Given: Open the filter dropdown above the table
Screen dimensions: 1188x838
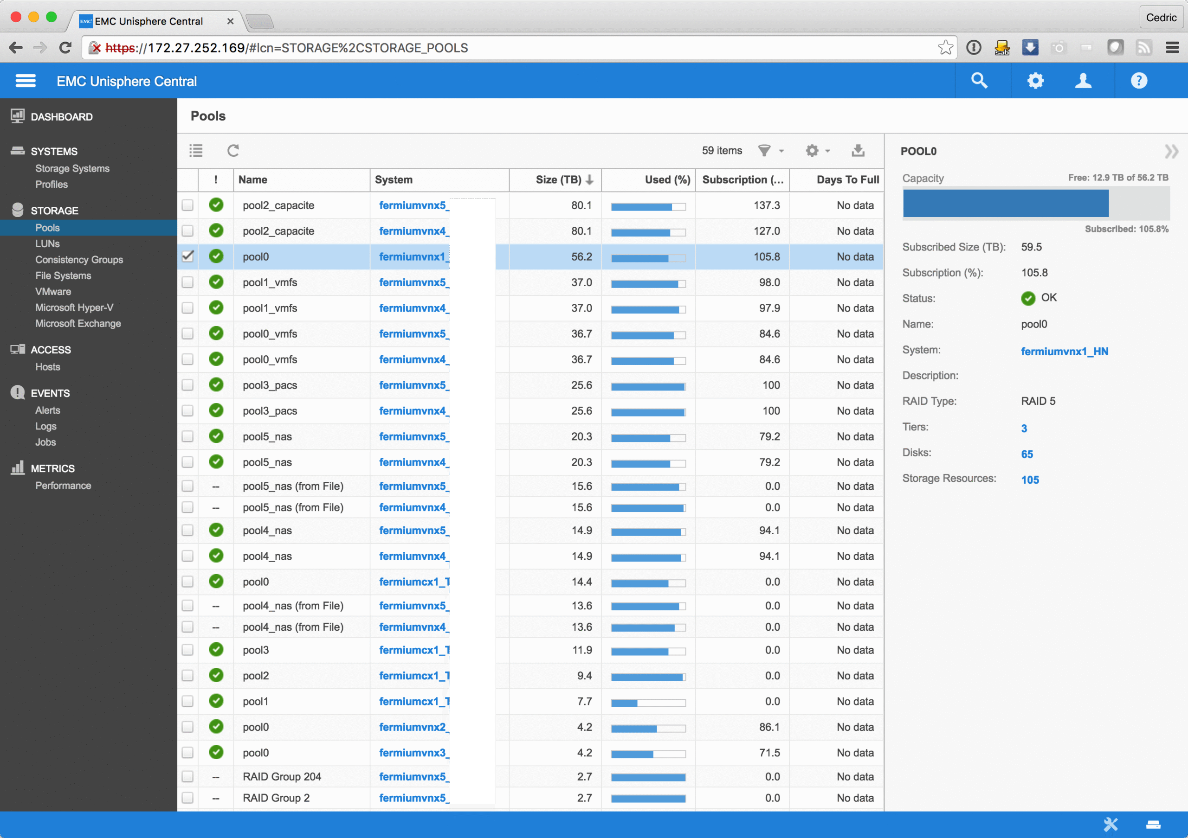Looking at the screenshot, I should click(x=770, y=150).
